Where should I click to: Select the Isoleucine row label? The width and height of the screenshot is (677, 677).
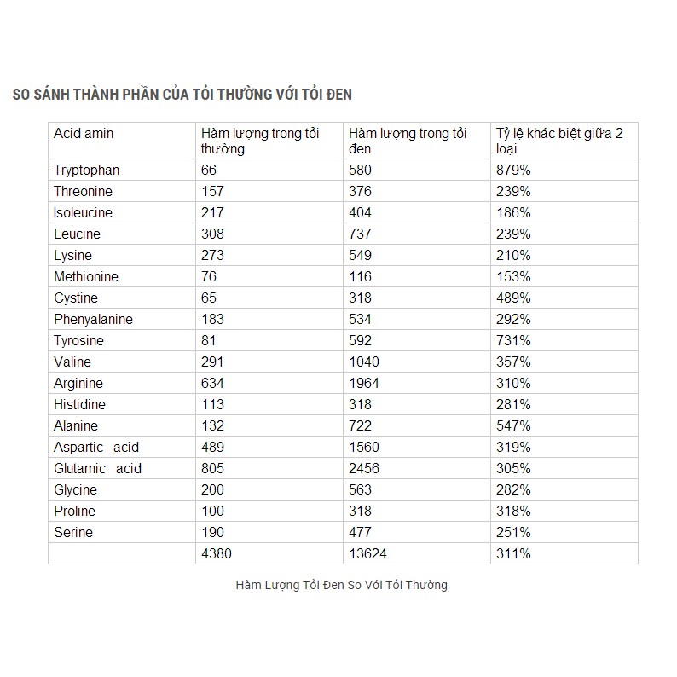pos(83,212)
